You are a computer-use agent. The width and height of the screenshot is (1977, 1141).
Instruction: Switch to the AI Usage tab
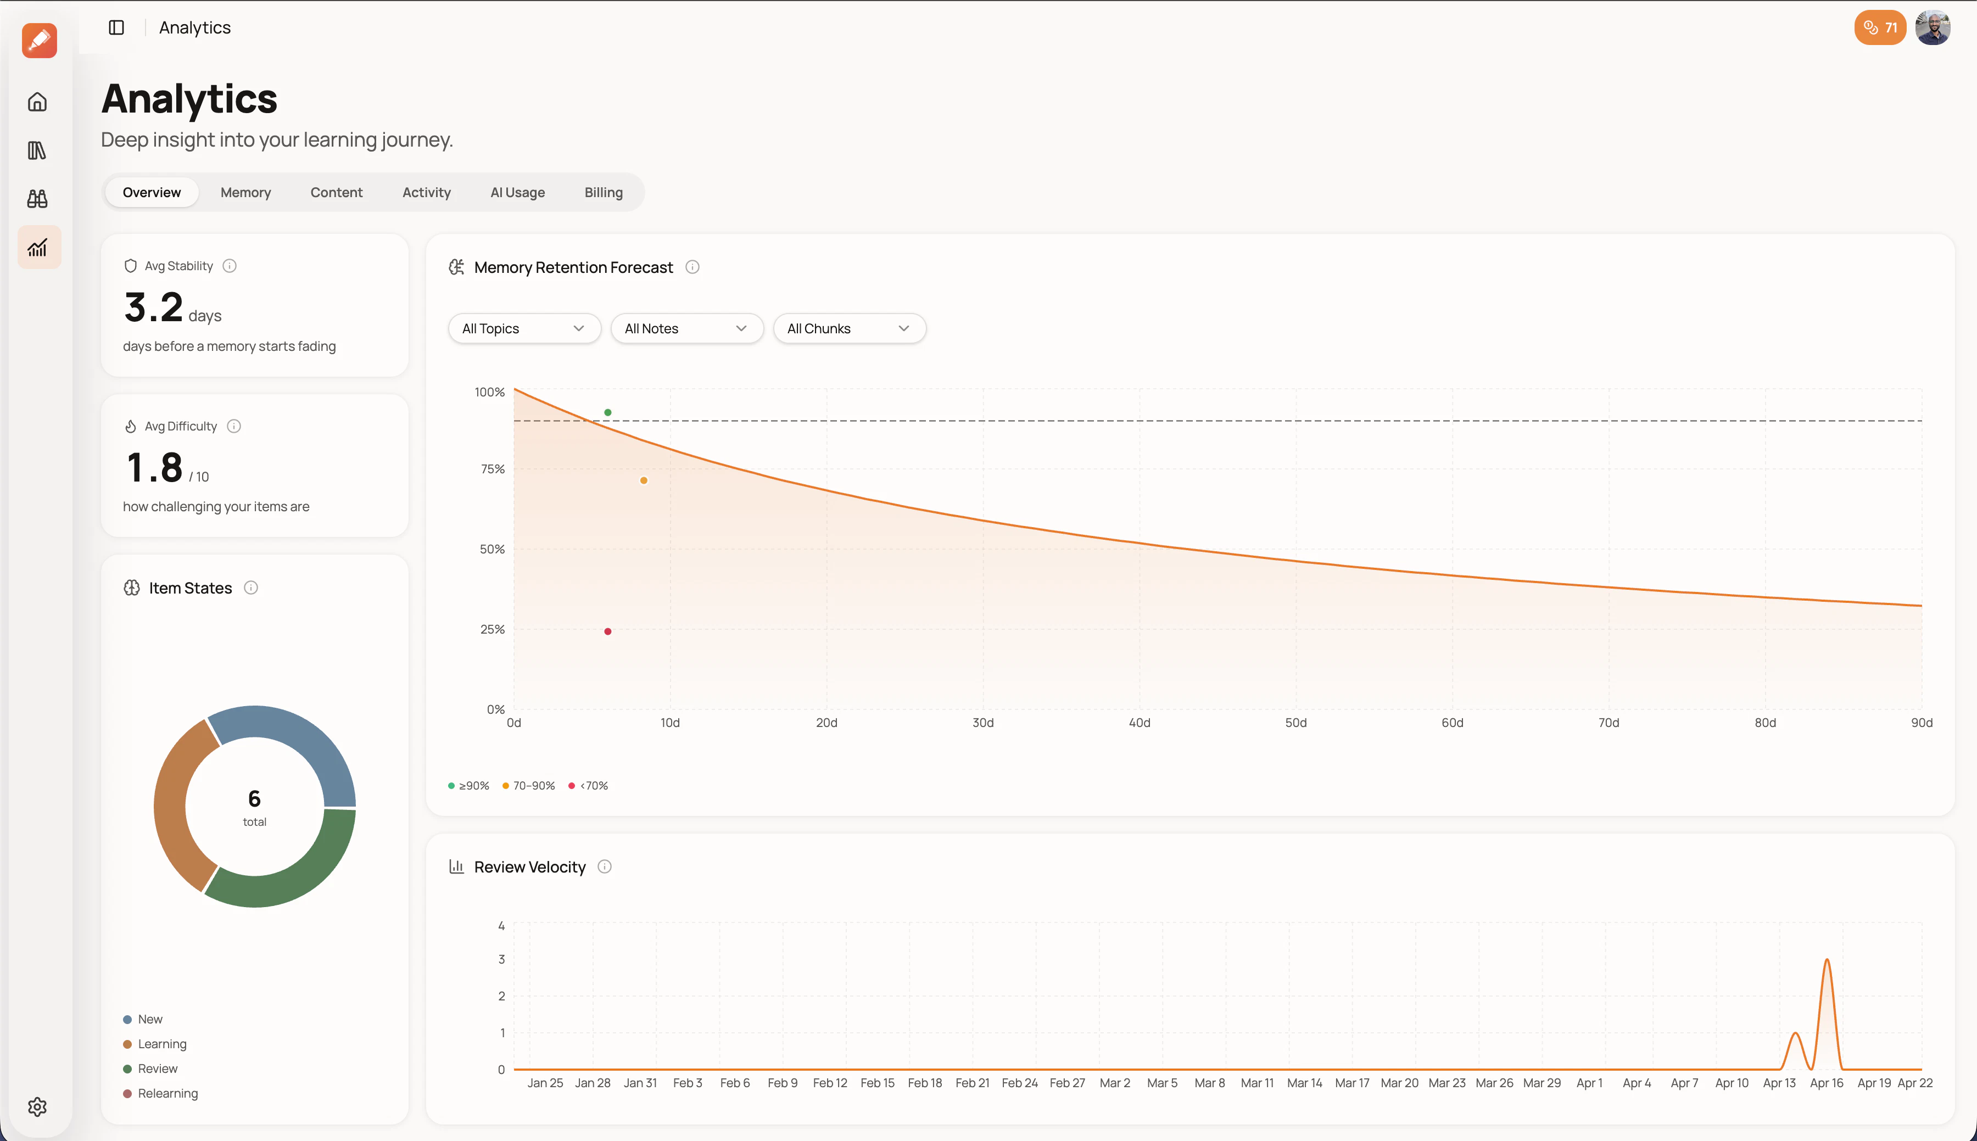517,193
